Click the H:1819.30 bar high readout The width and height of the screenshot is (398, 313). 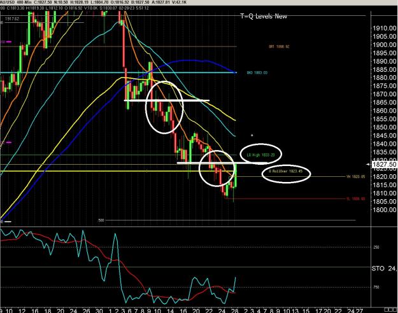36,8
